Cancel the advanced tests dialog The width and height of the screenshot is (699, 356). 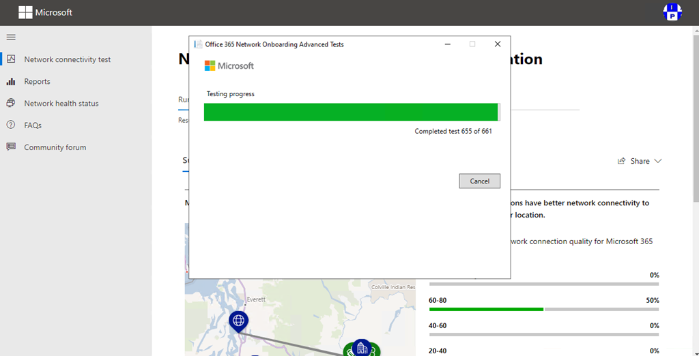pyautogui.click(x=479, y=181)
